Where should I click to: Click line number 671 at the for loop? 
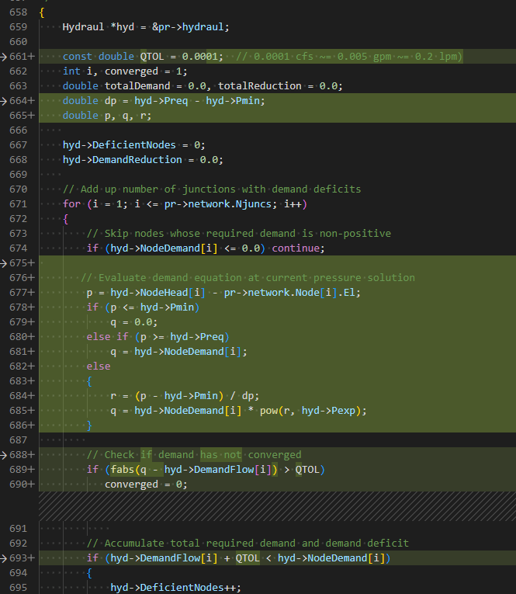click(x=19, y=204)
